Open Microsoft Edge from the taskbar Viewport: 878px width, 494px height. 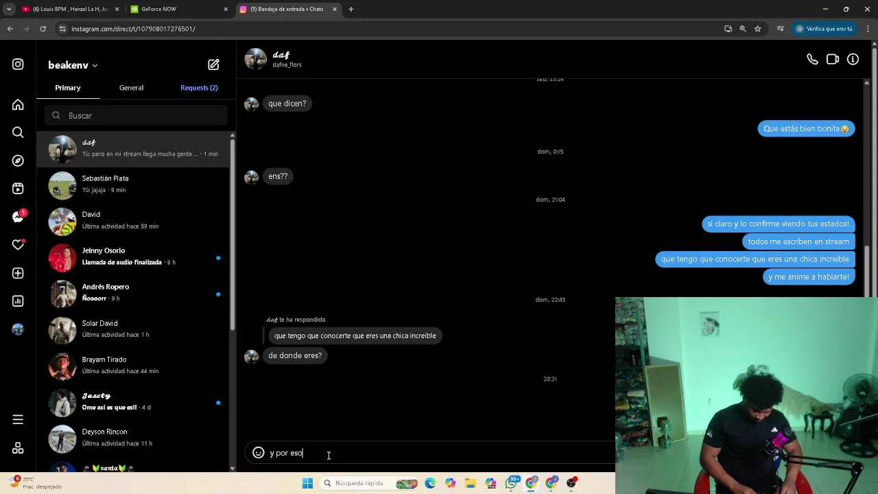pos(430,483)
